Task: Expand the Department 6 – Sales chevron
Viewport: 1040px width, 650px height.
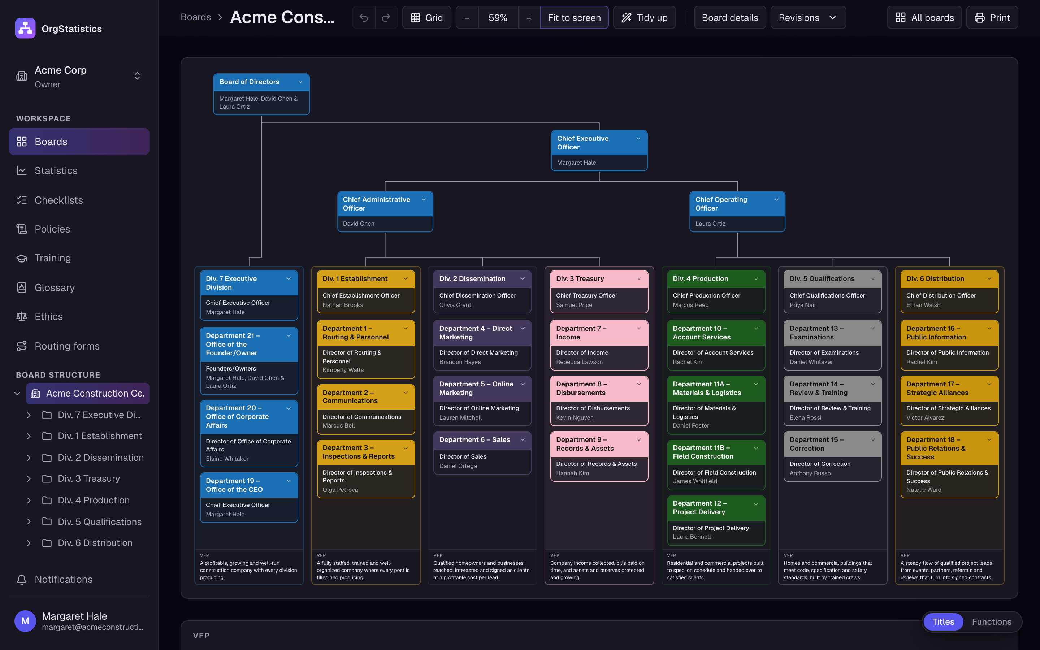Action: [523, 439]
